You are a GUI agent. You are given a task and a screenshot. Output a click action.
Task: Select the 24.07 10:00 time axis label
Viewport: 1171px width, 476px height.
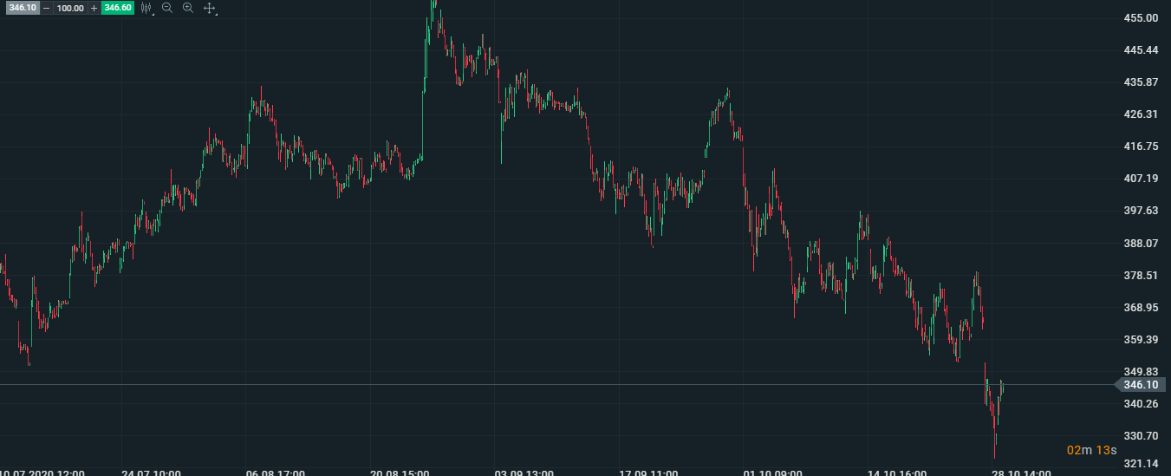click(151, 473)
